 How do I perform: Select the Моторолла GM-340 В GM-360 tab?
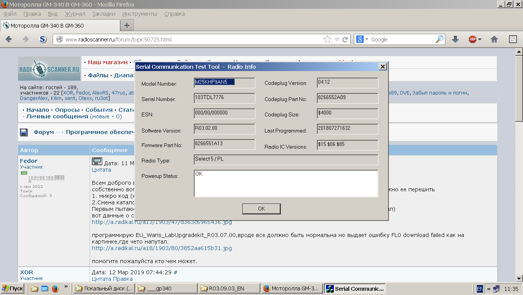(60, 26)
